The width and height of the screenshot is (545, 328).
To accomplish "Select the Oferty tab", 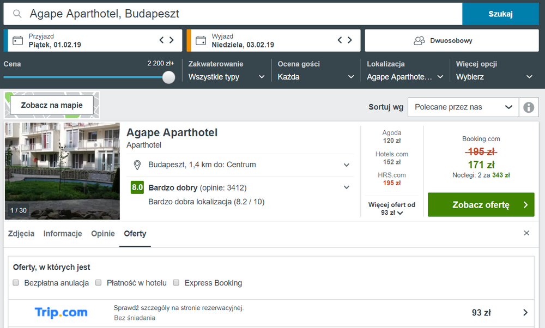I will pyautogui.click(x=135, y=234).
